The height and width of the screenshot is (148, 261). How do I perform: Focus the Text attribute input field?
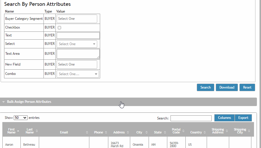(78, 36)
